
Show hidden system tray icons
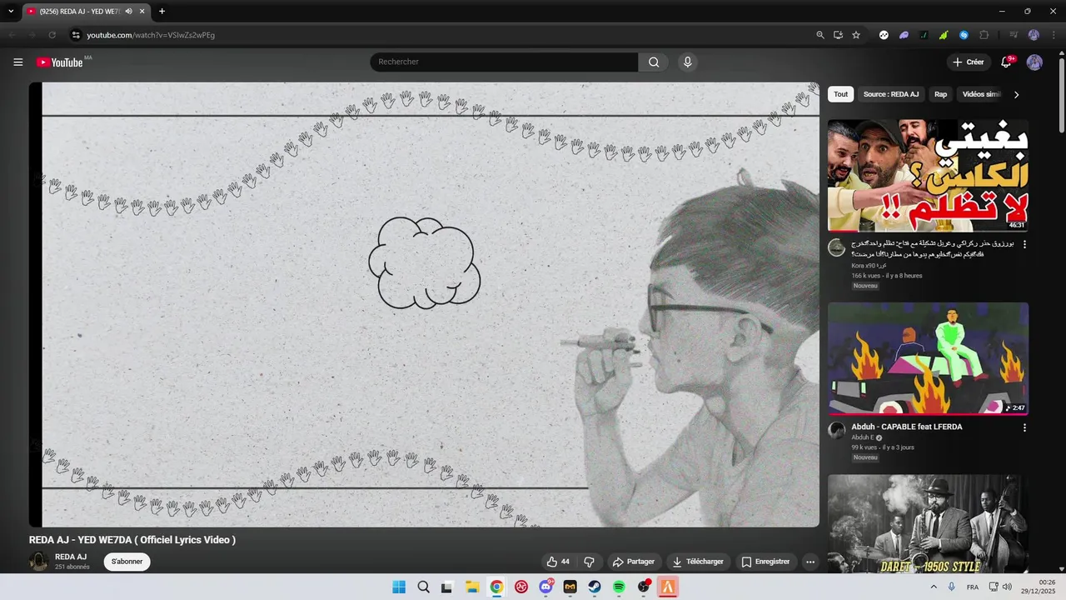[934, 587]
